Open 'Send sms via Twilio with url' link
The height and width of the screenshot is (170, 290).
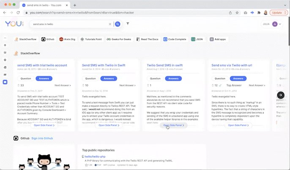point(232,65)
